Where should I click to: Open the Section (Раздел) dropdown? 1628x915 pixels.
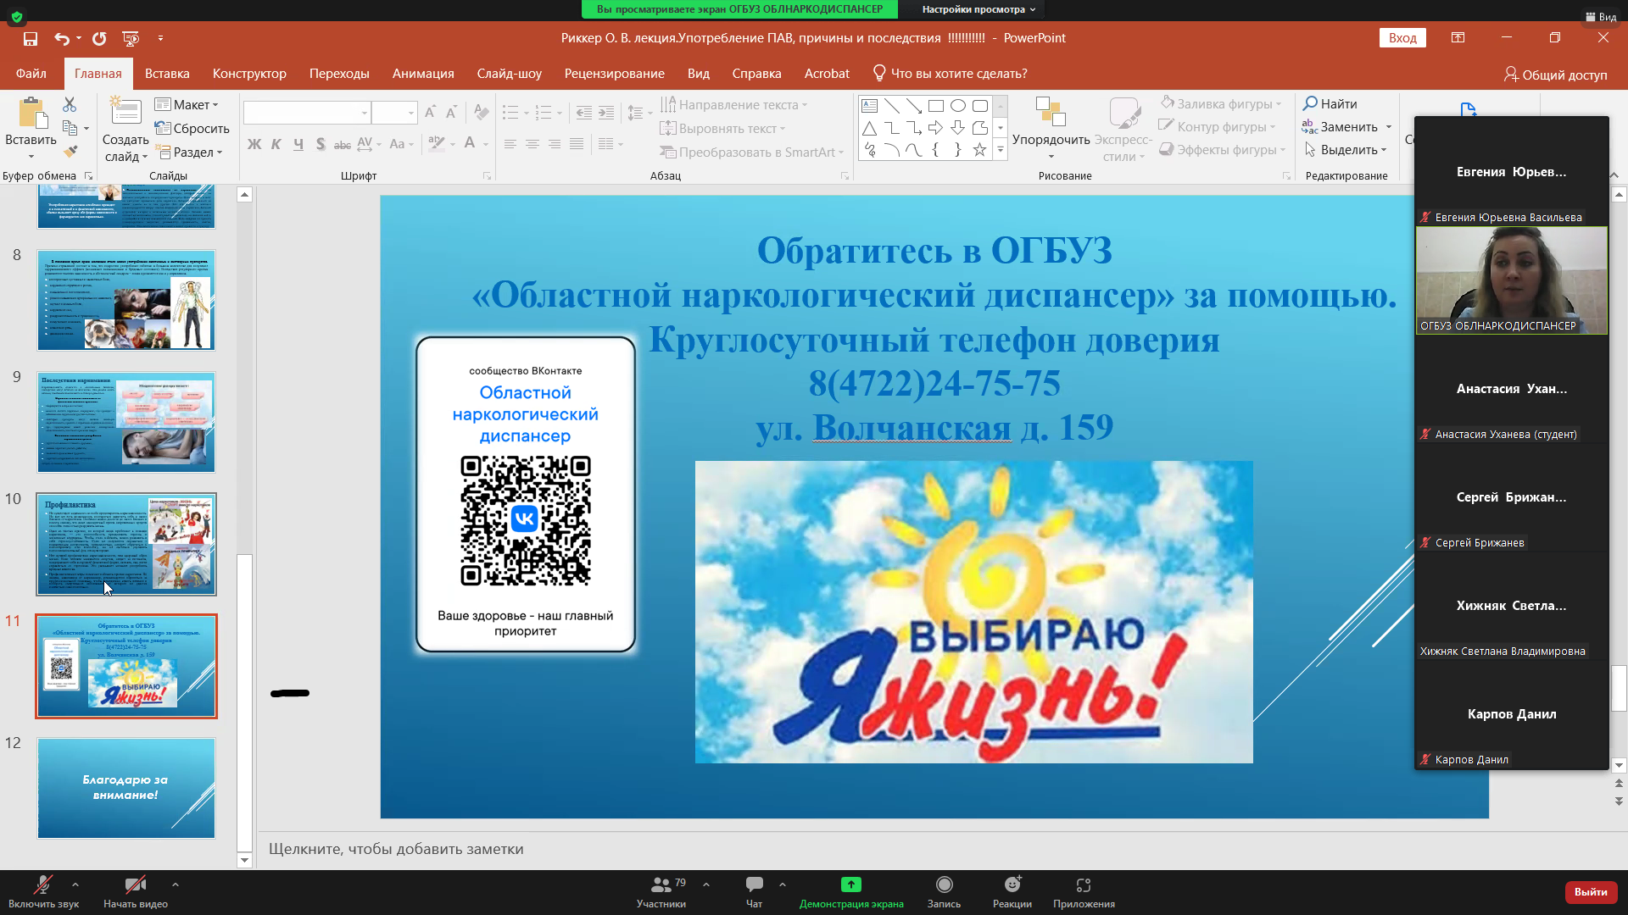[x=189, y=152]
